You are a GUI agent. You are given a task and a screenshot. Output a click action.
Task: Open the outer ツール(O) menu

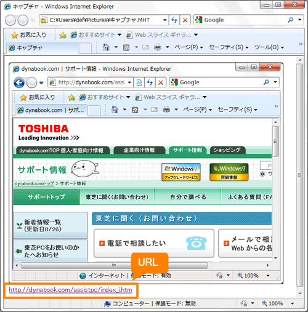[269, 47]
